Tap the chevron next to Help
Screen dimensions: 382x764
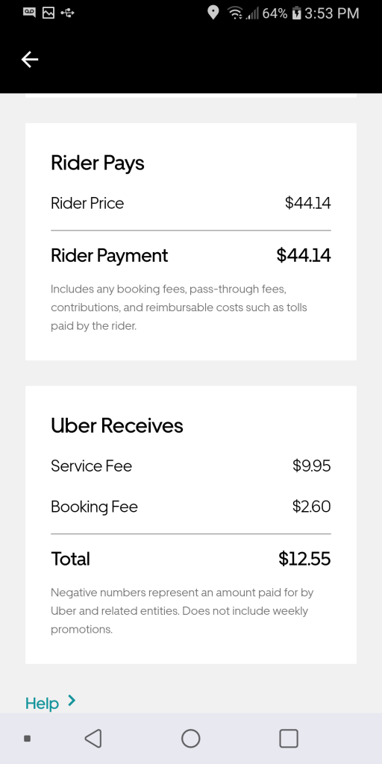(x=72, y=701)
